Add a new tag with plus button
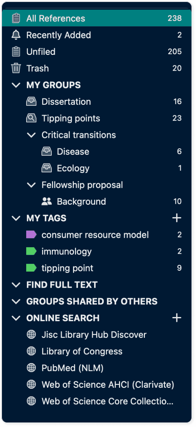 coord(177,218)
